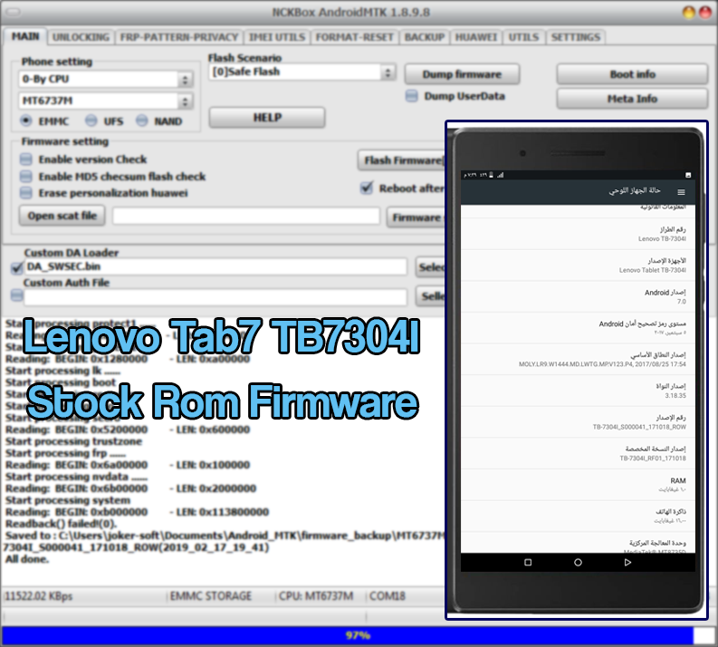Click the signal strength icon in phone status bar
This screenshot has height=647, width=718.
(500, 175)
